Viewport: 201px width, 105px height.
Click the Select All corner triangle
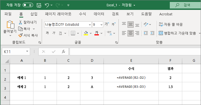(x=7, y=61)
